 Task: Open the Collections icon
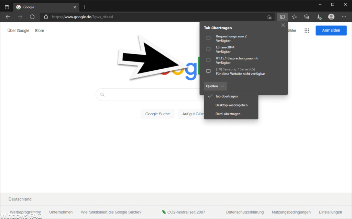pos(306,17)
